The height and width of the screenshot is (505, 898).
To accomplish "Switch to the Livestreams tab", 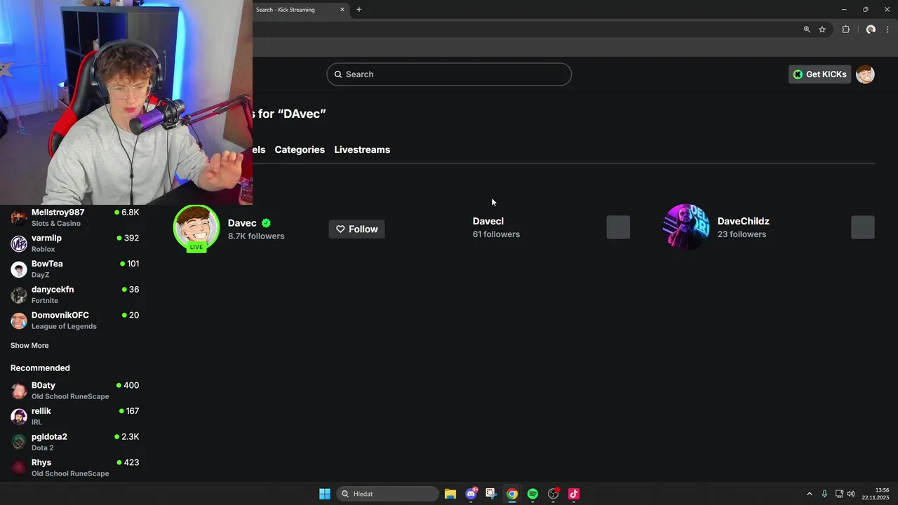I will click(362, 149).
